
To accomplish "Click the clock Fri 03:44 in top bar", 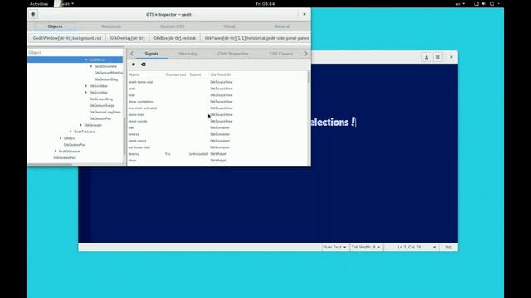I will coord(265,3).
